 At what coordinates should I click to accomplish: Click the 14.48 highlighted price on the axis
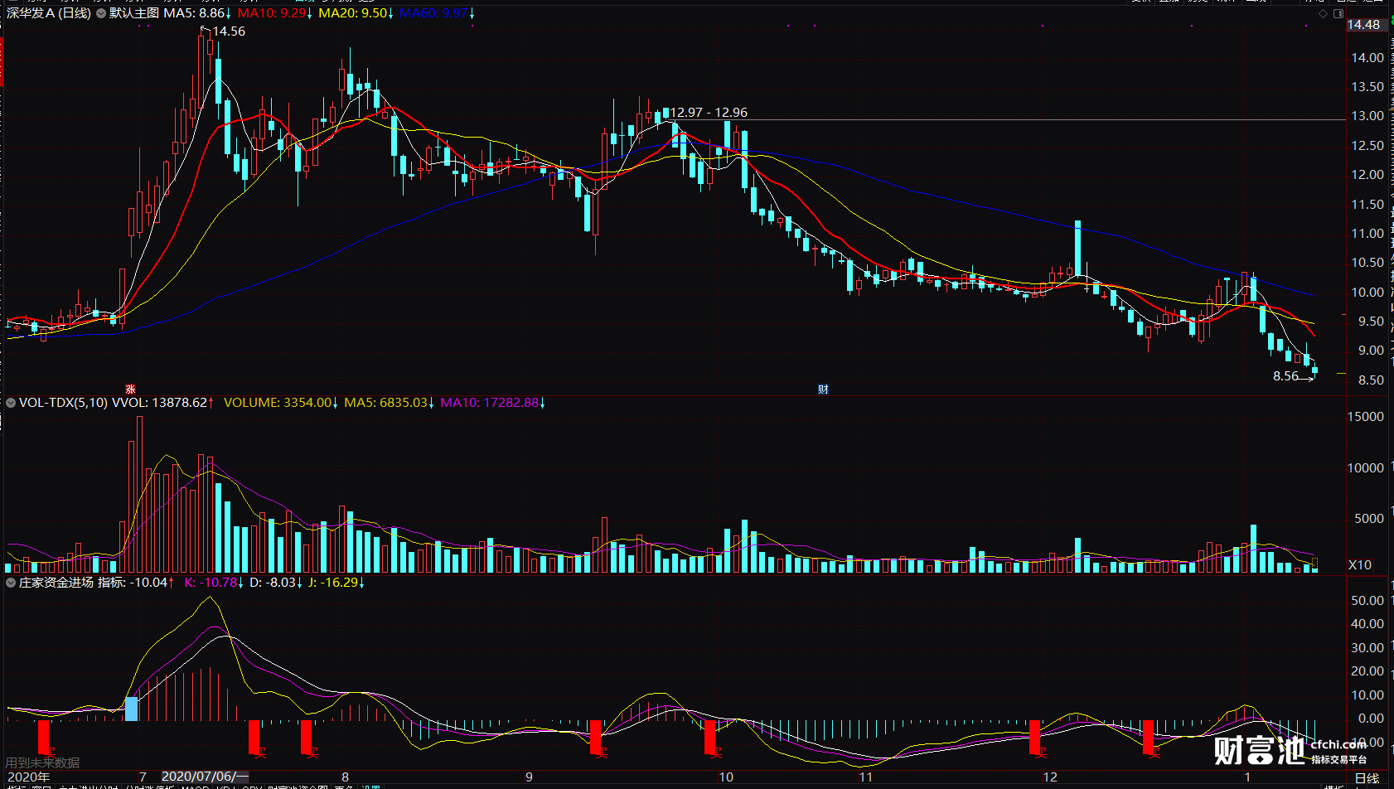1364,25
